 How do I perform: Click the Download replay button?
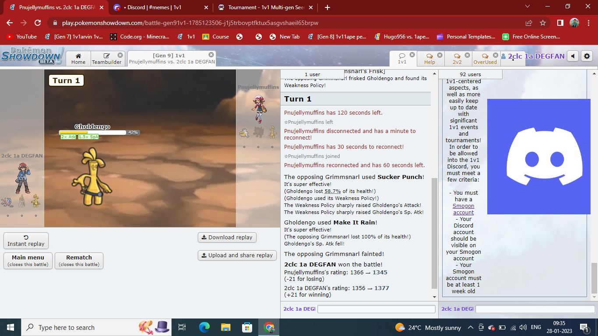(227, 237)
